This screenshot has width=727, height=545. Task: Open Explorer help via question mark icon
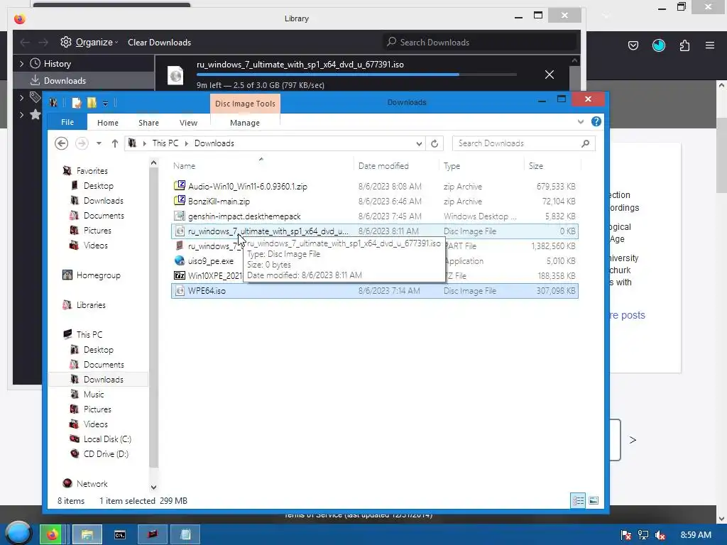tap(596, 121)
